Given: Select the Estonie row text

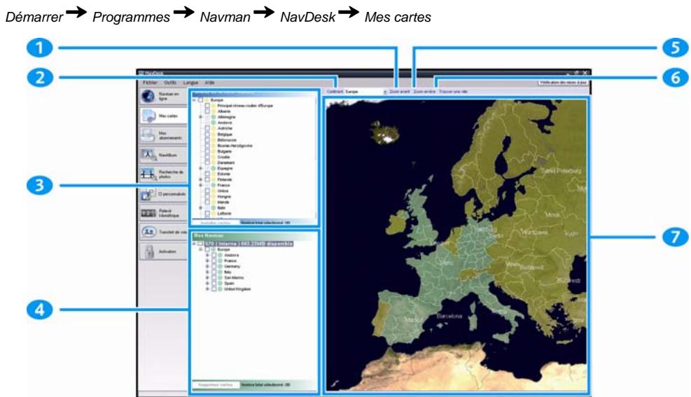Looking at the screenshot, I should [x=224, y=174].
